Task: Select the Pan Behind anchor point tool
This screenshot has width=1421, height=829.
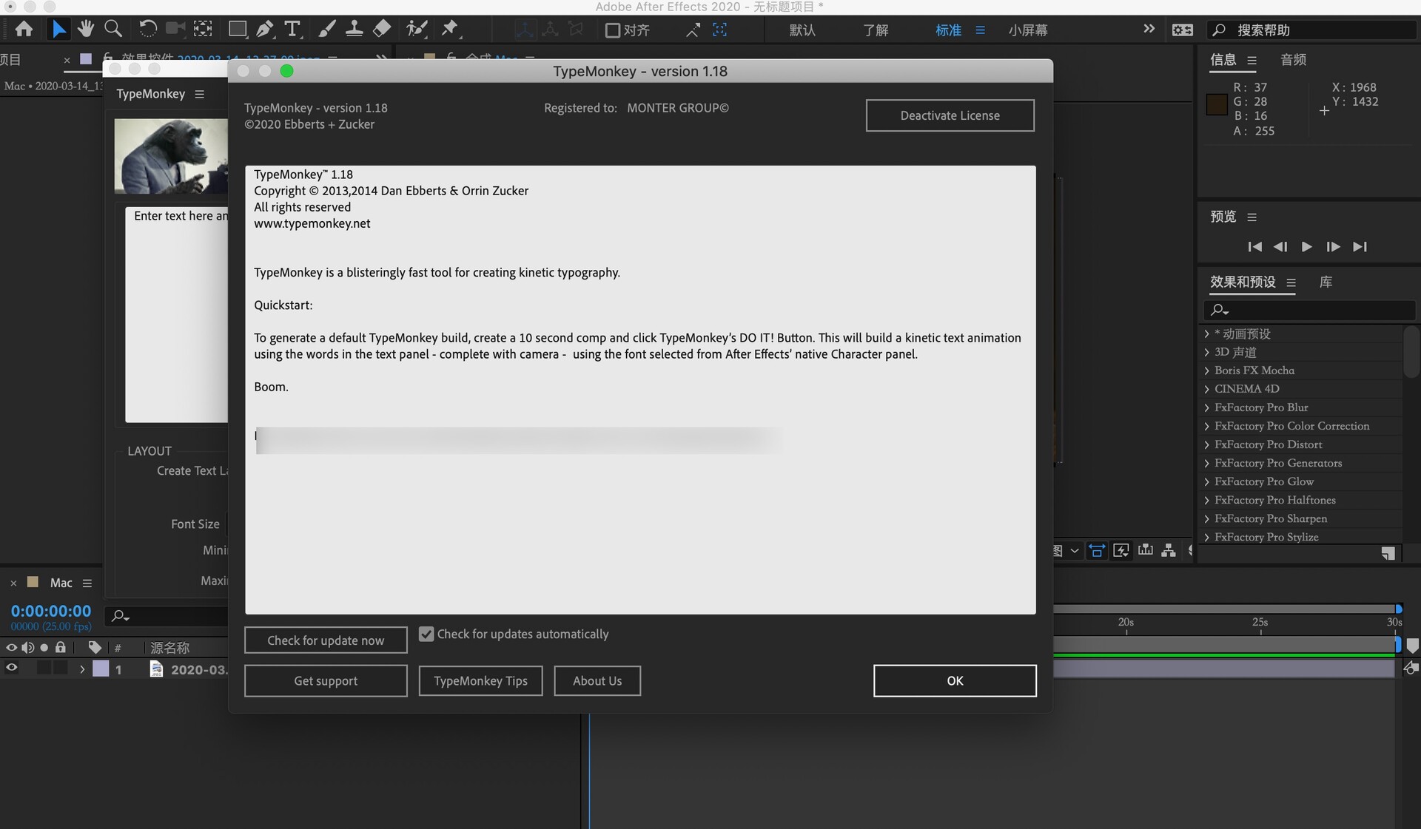Action: coord(203,30)
